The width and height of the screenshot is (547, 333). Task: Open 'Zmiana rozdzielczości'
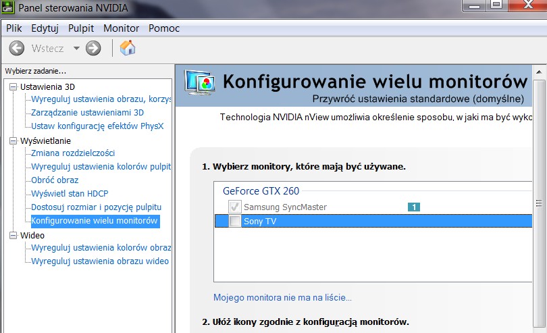(x=73, y=153)
